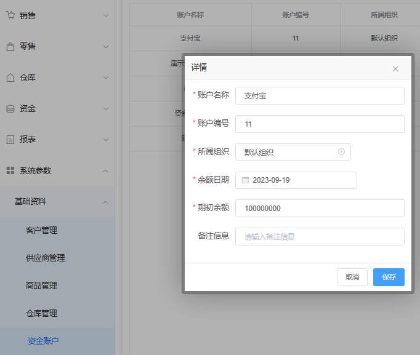Collapse the 基础资料 submenu chevron
This screenshot has height=355, width=420.
[x=106, y=202]
